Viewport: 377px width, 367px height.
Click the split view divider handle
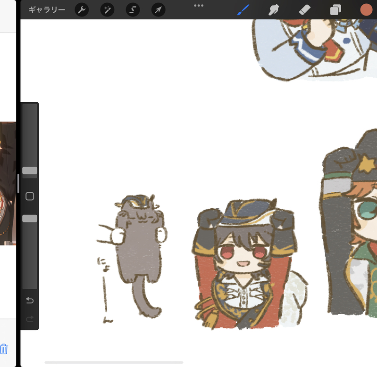18,183
